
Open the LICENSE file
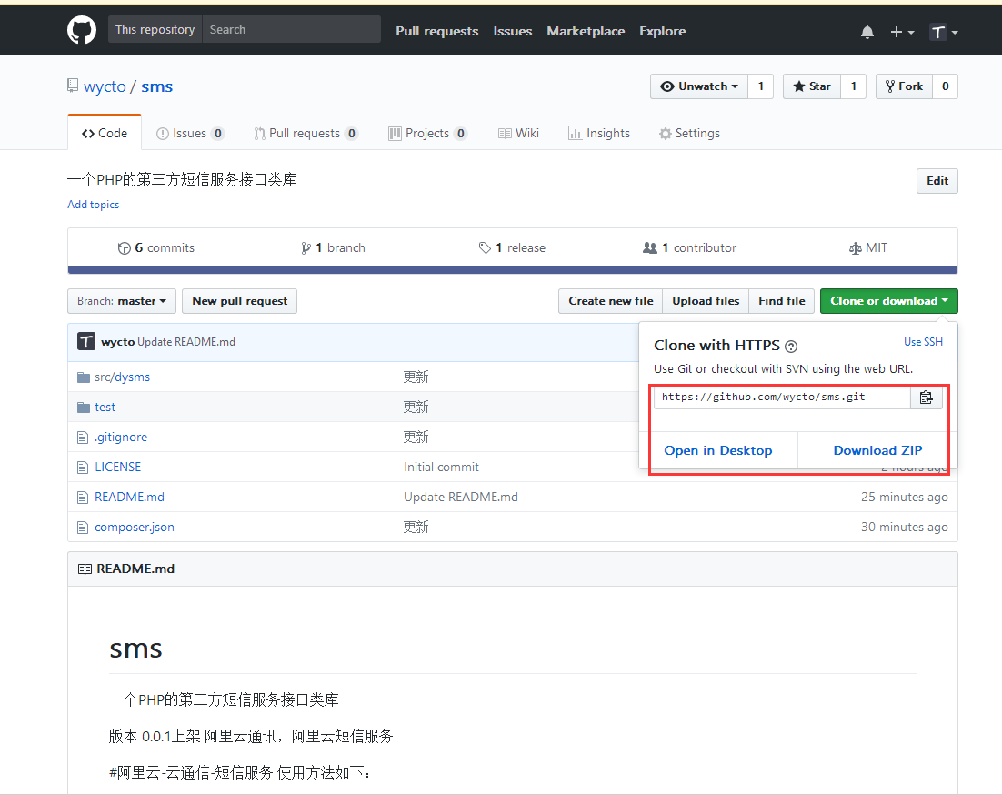tap(117, 468)
